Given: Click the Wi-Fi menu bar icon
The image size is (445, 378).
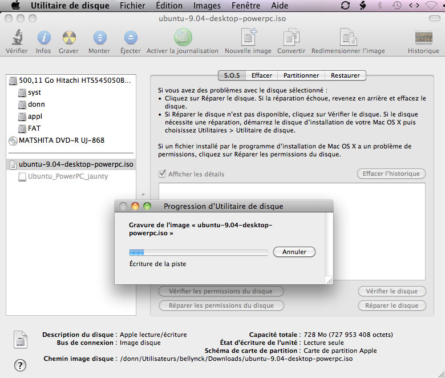Looking at the screenshot, I should 431,5.
